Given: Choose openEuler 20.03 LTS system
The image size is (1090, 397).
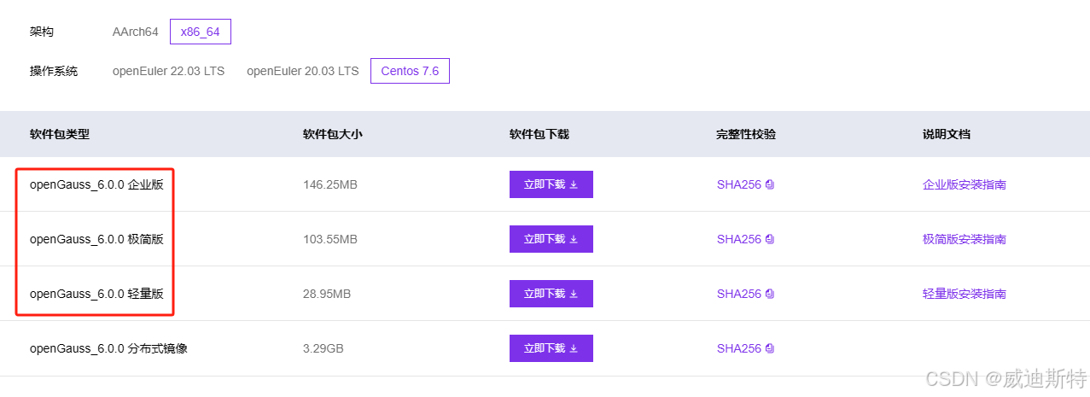Looking at the screenshot, I should click(302, 71).
